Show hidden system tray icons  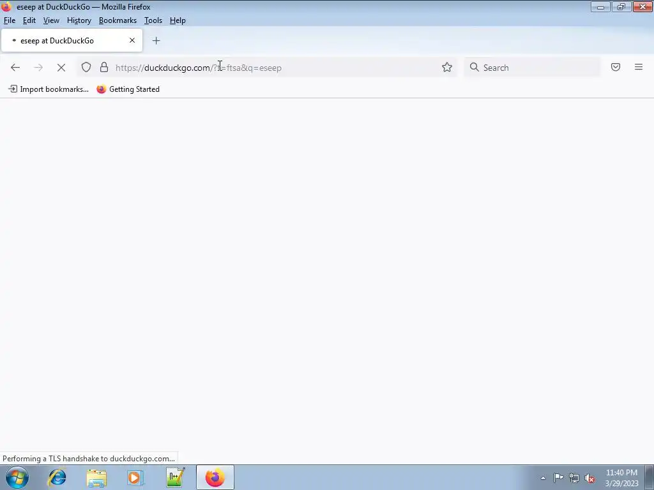click(x=543, y=478)
